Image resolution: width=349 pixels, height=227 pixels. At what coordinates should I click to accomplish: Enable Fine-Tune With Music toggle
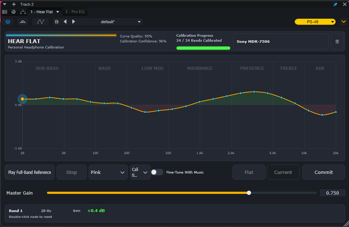157,172
